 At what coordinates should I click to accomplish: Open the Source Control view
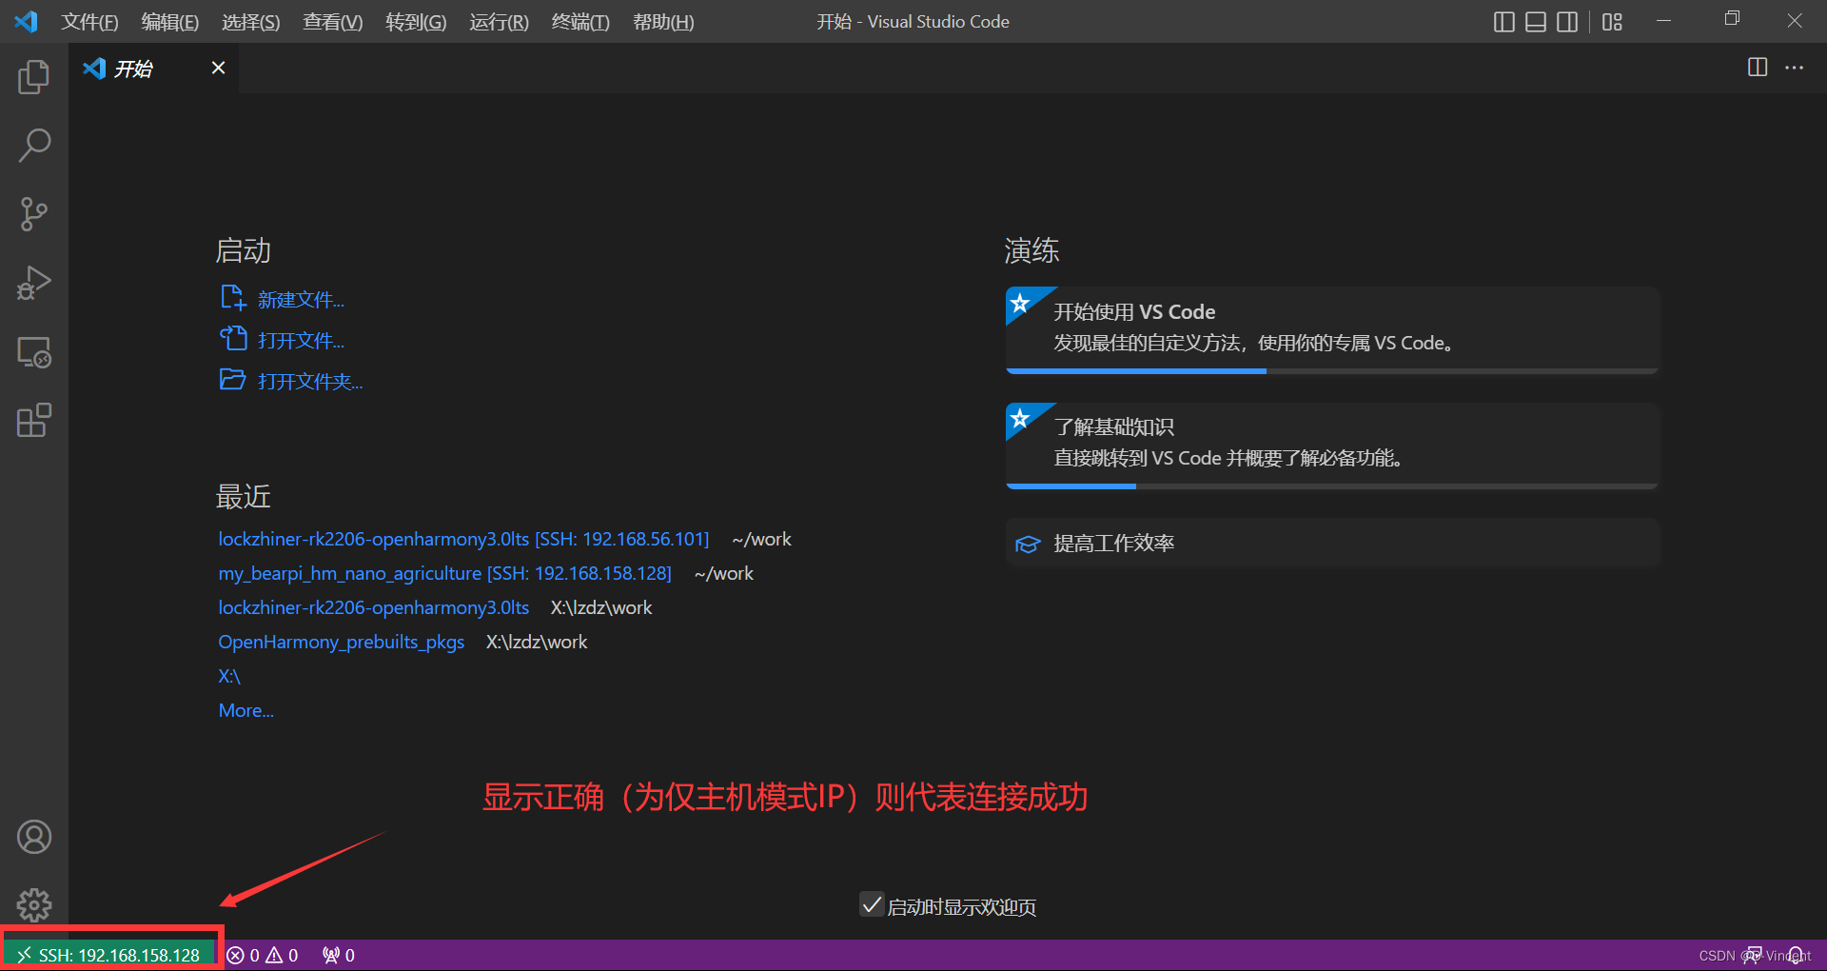click(34, 214)
